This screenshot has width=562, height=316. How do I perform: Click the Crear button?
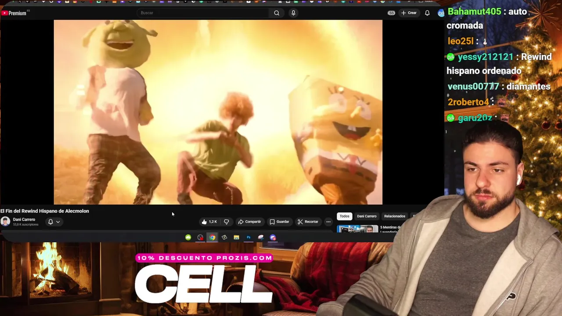(409, 13)
